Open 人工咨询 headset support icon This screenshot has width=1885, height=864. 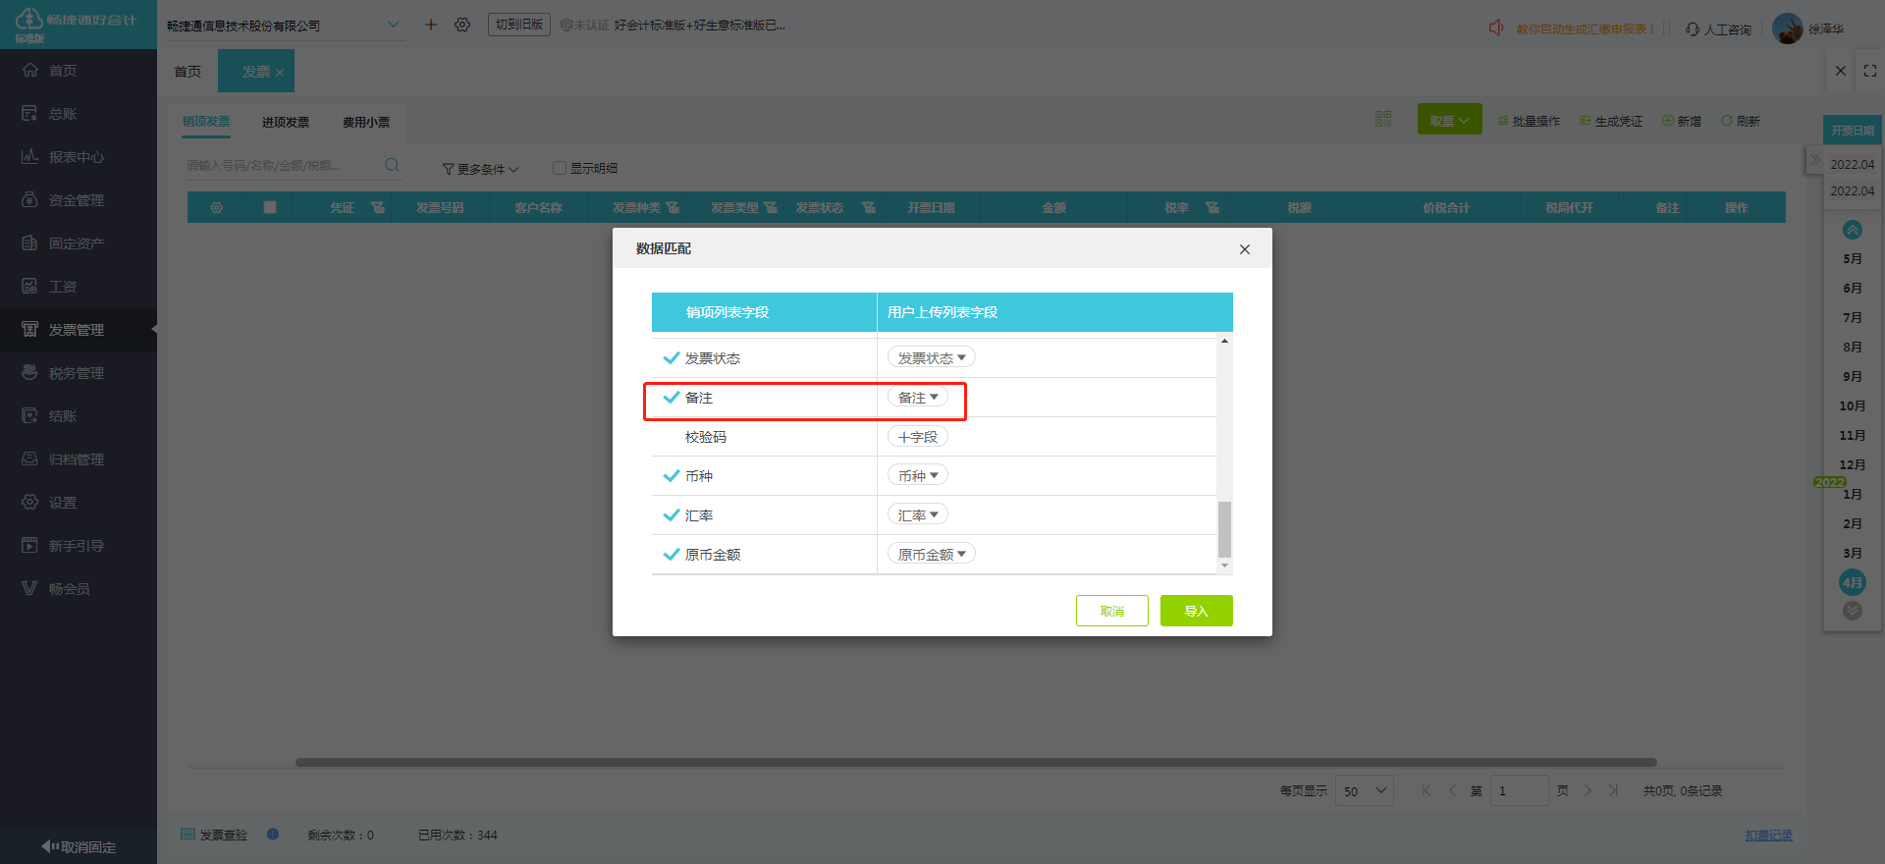tap(1693, 29)
